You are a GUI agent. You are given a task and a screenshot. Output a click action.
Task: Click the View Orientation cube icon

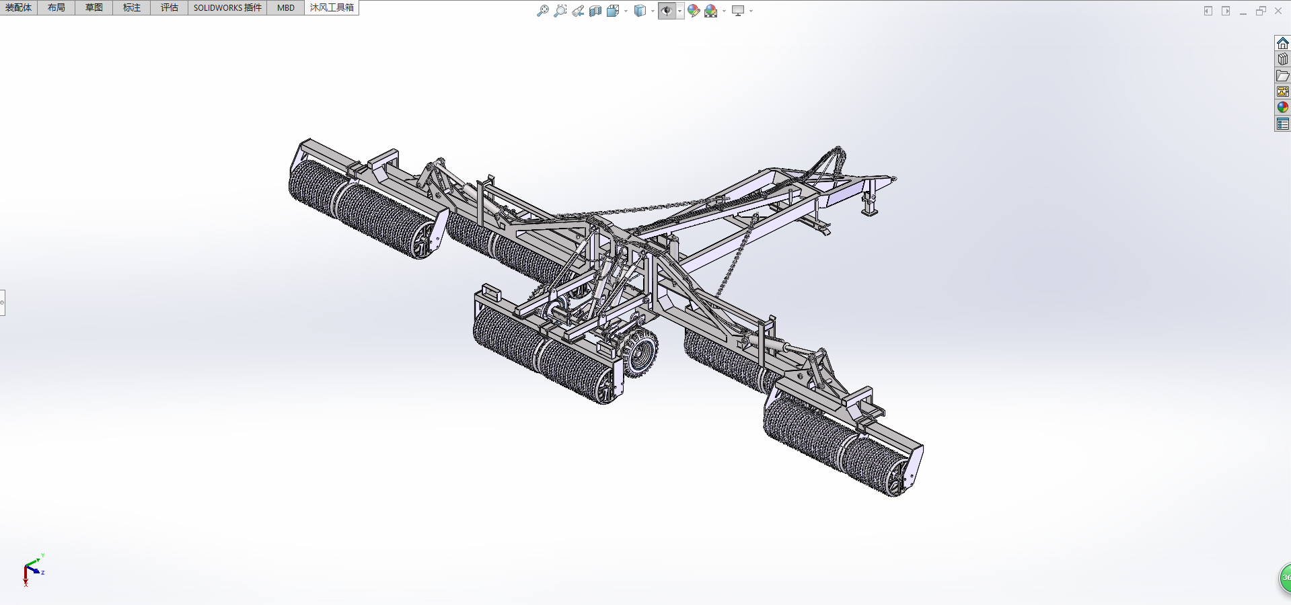point(612,11)
